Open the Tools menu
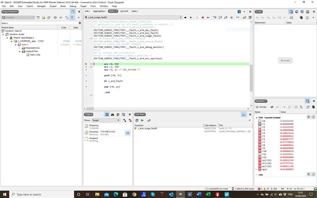This screenshot has width=317, height=198. [93, 6]
